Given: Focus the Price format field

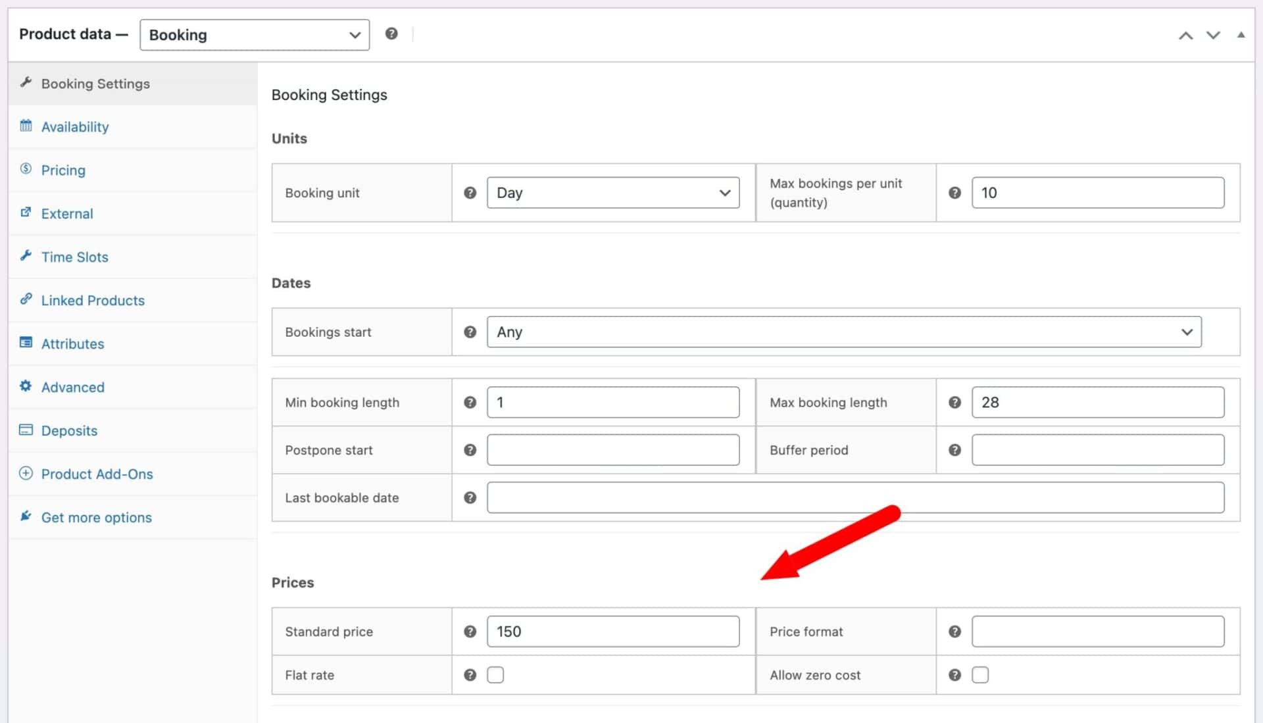Looking at the screenshot, I should pos(1098,632).
